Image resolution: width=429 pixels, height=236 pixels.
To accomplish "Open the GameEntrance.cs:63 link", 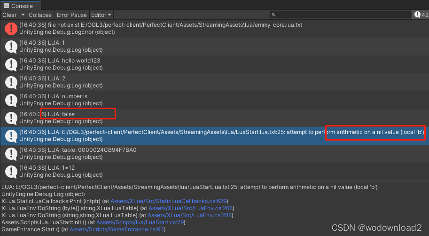I will point(117,229).
